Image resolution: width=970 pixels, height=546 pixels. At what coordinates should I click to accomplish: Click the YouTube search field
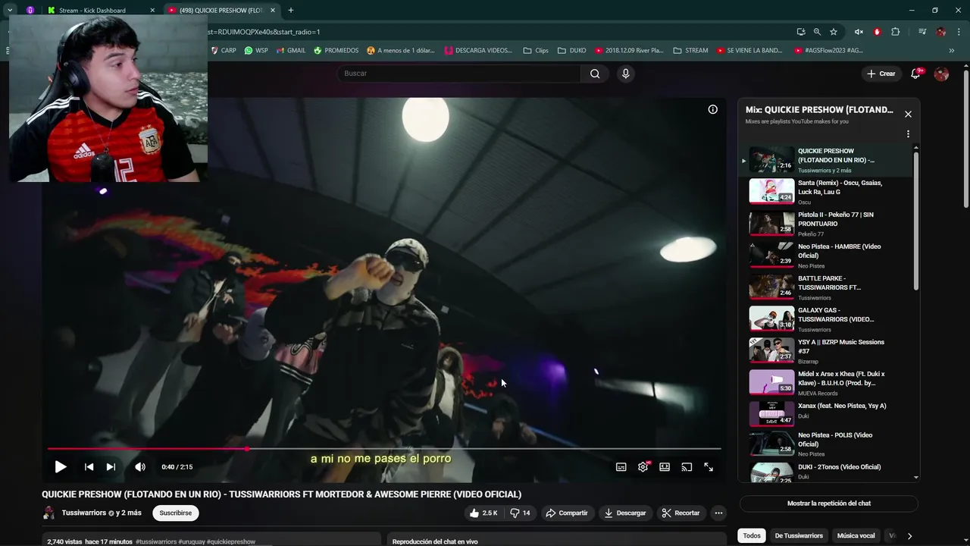coord(459,74)
